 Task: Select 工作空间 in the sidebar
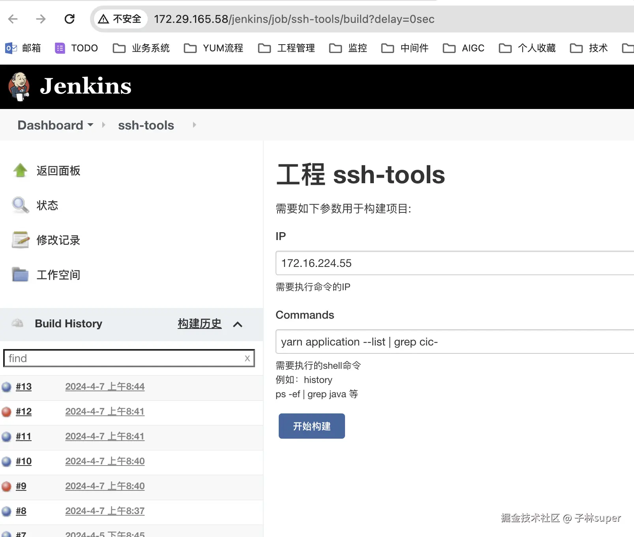click(58, 275)
